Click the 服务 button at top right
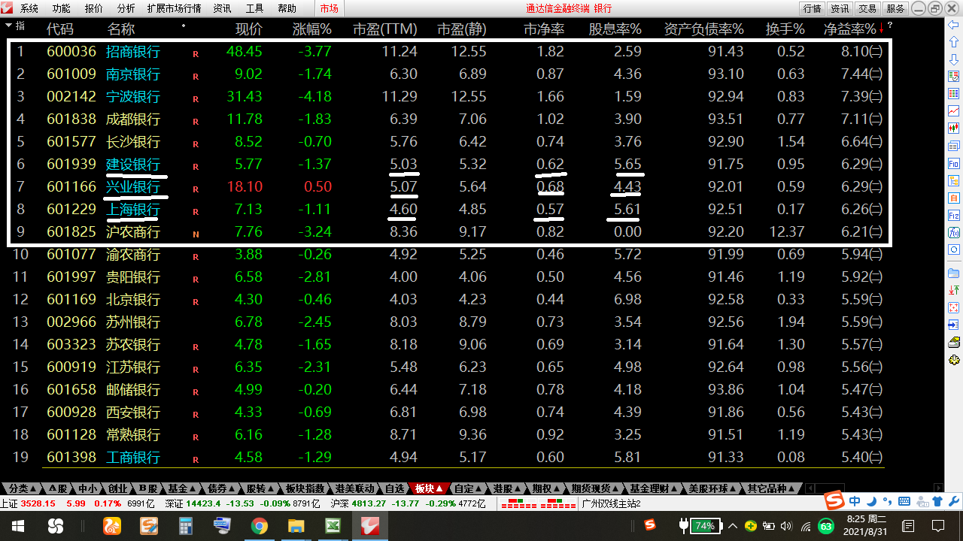The image size is (963, 541). [895, 8]
